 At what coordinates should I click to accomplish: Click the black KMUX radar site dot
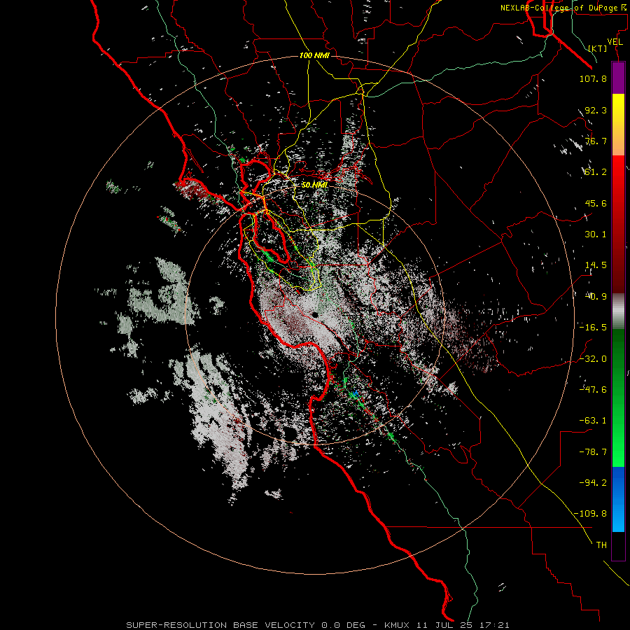point(316,314)
